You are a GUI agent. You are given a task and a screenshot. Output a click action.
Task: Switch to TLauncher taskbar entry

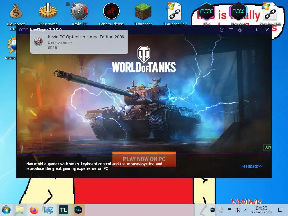tap(64, 210)
